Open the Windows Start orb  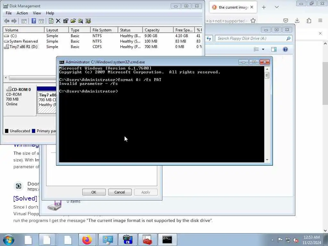pos(9,240)
